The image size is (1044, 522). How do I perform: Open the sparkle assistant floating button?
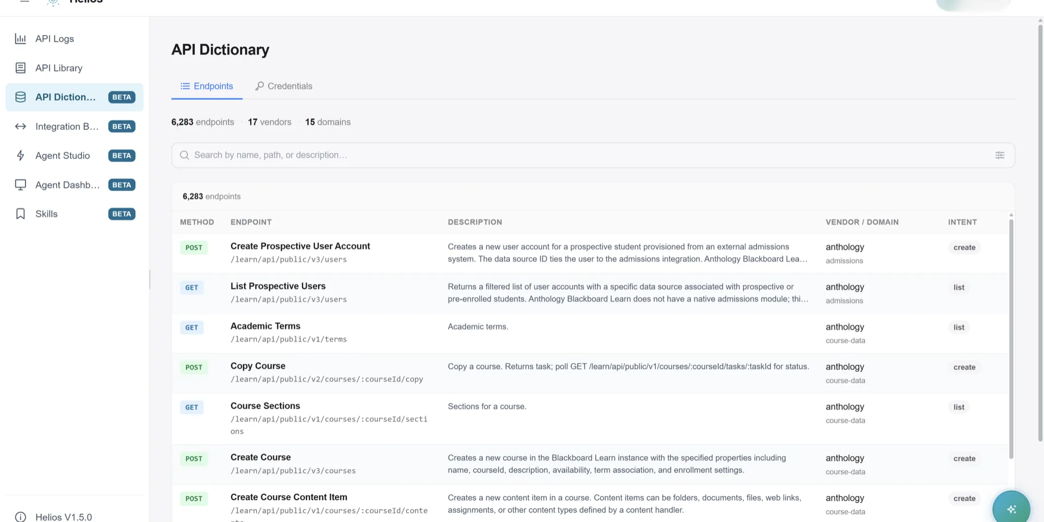[x=1011, y=508]
